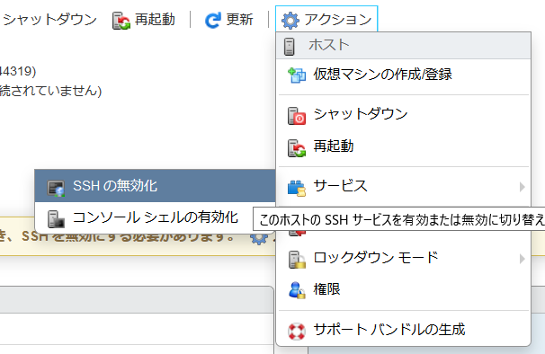The height and width of the screenshot is (354, 545).
Task: Click the red シャットダウン menu icon
Action: pyautogui.click(x=297, y=116)
